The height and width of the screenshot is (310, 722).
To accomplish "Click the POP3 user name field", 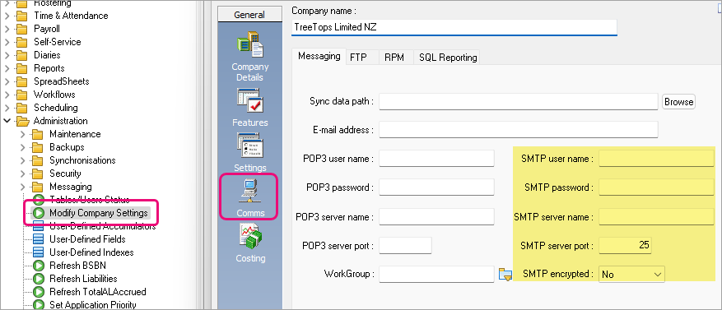I will pos(436,158).
